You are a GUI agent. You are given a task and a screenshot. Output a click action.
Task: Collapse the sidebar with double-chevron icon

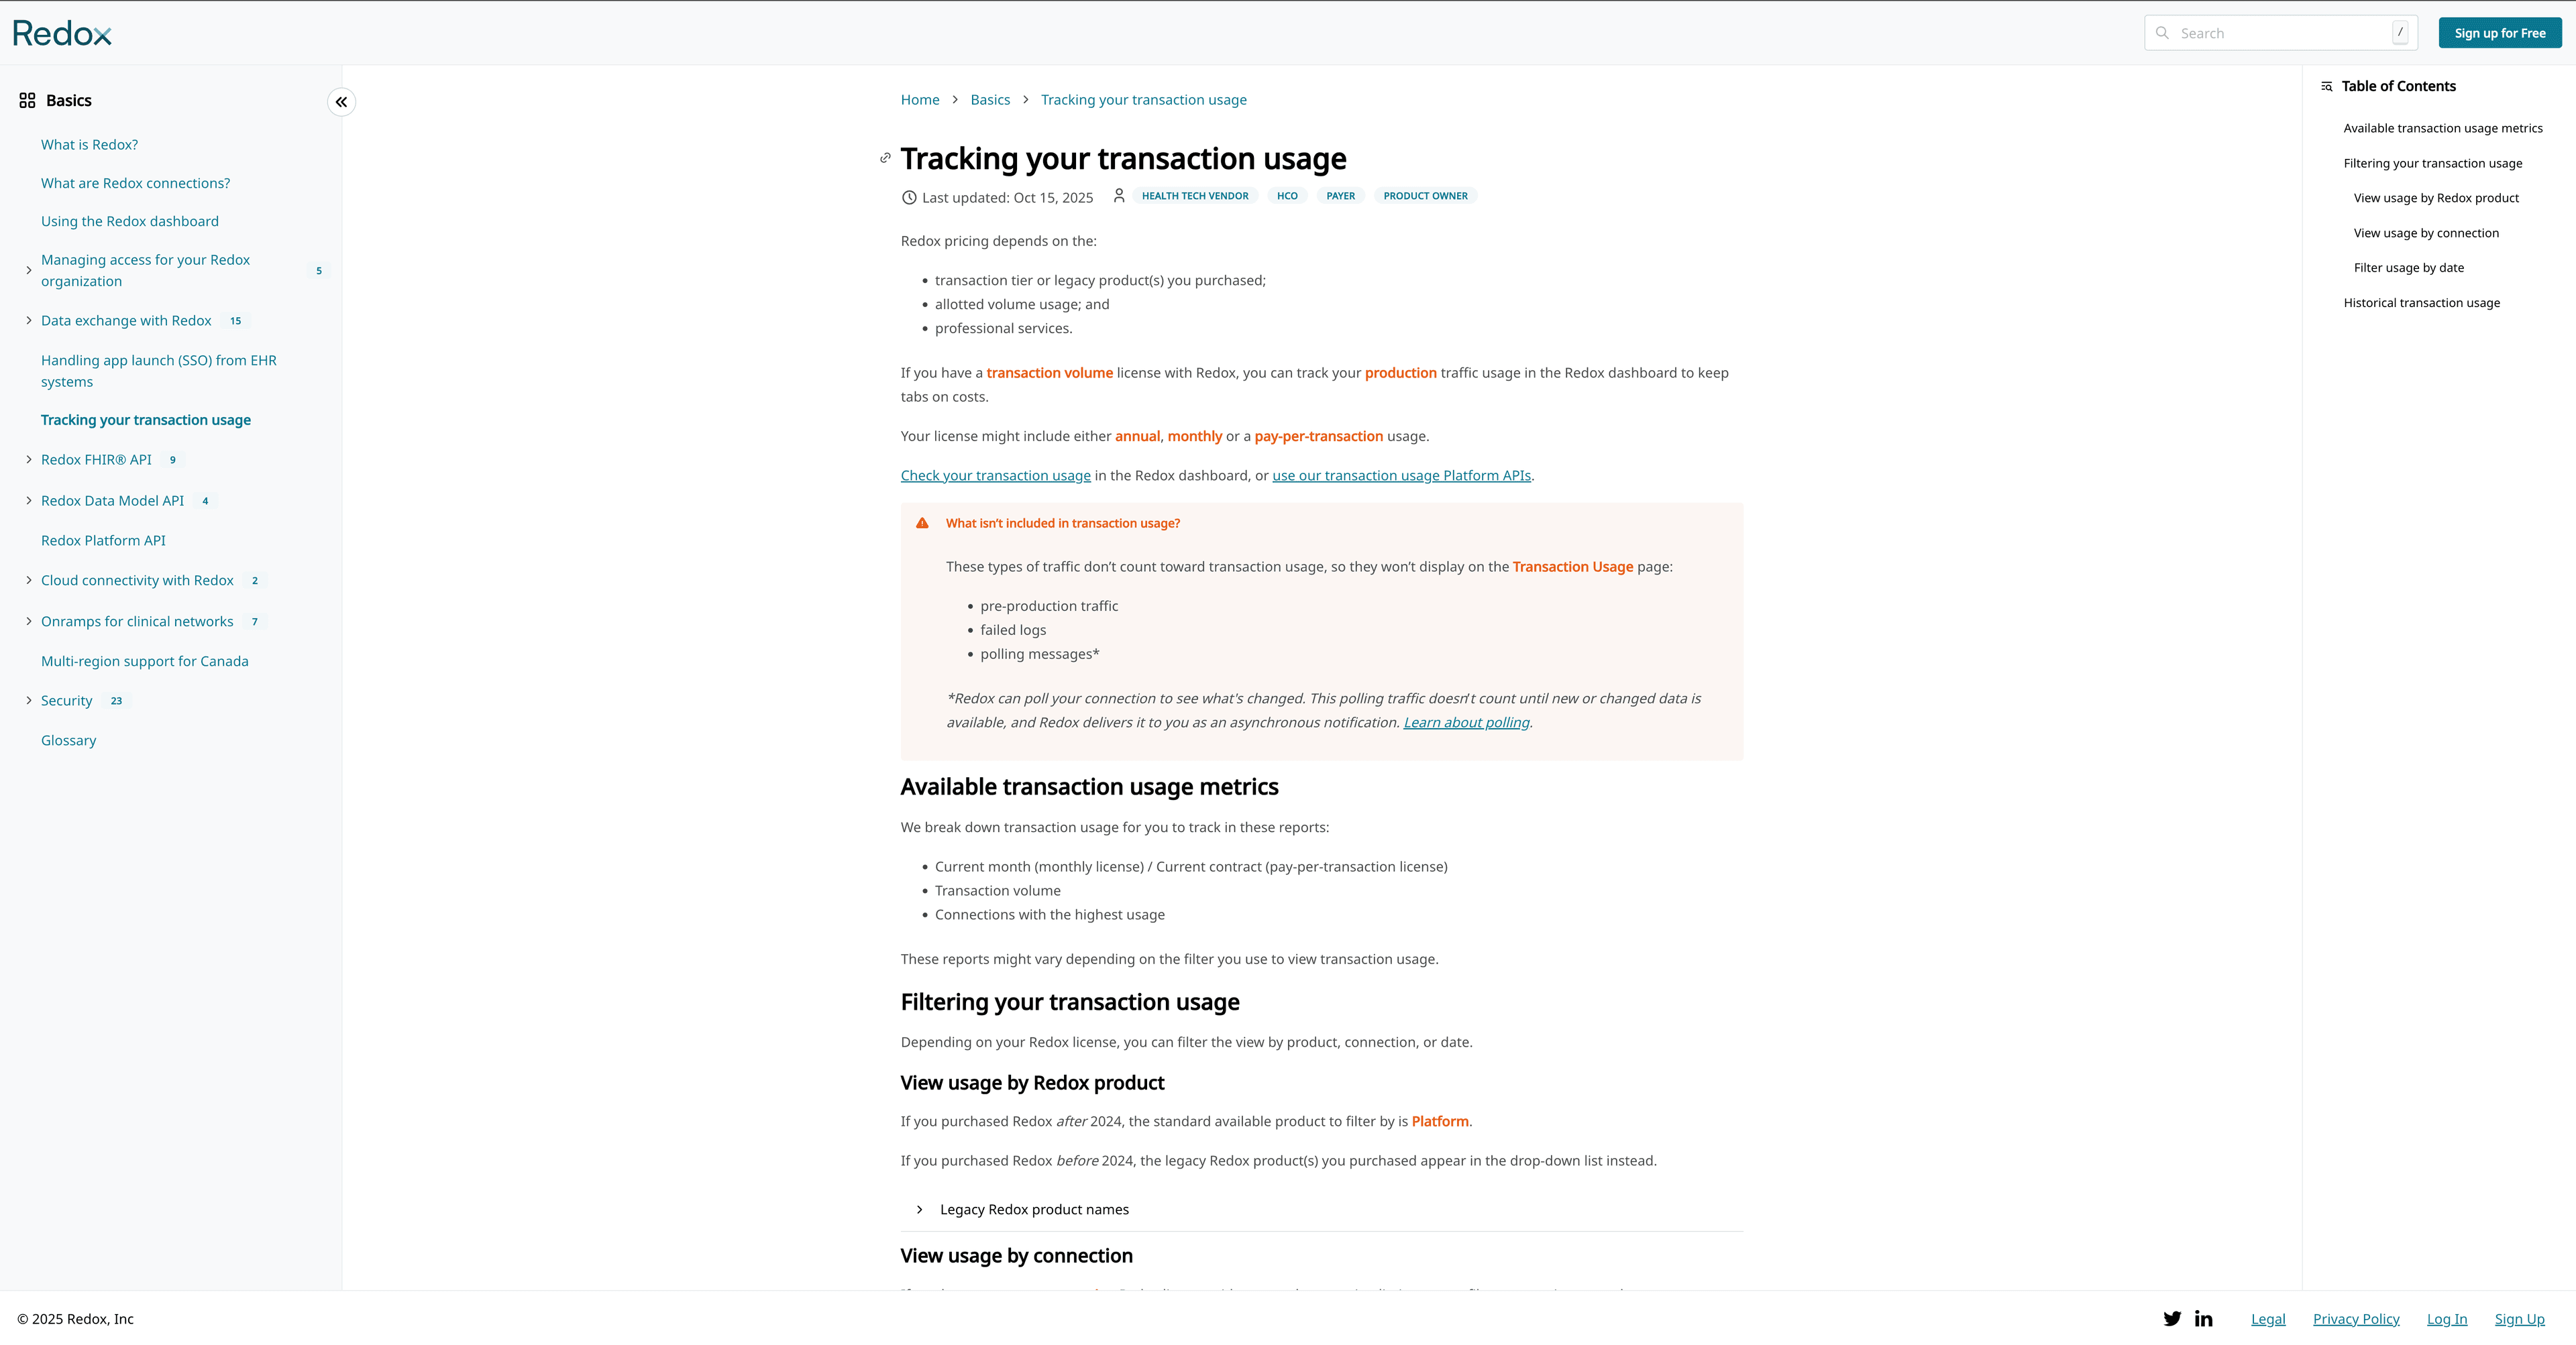tap(341, 102)
